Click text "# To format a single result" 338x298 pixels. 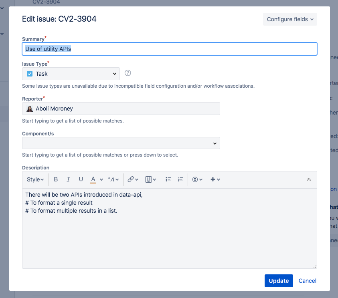click(x=59, y=203)
